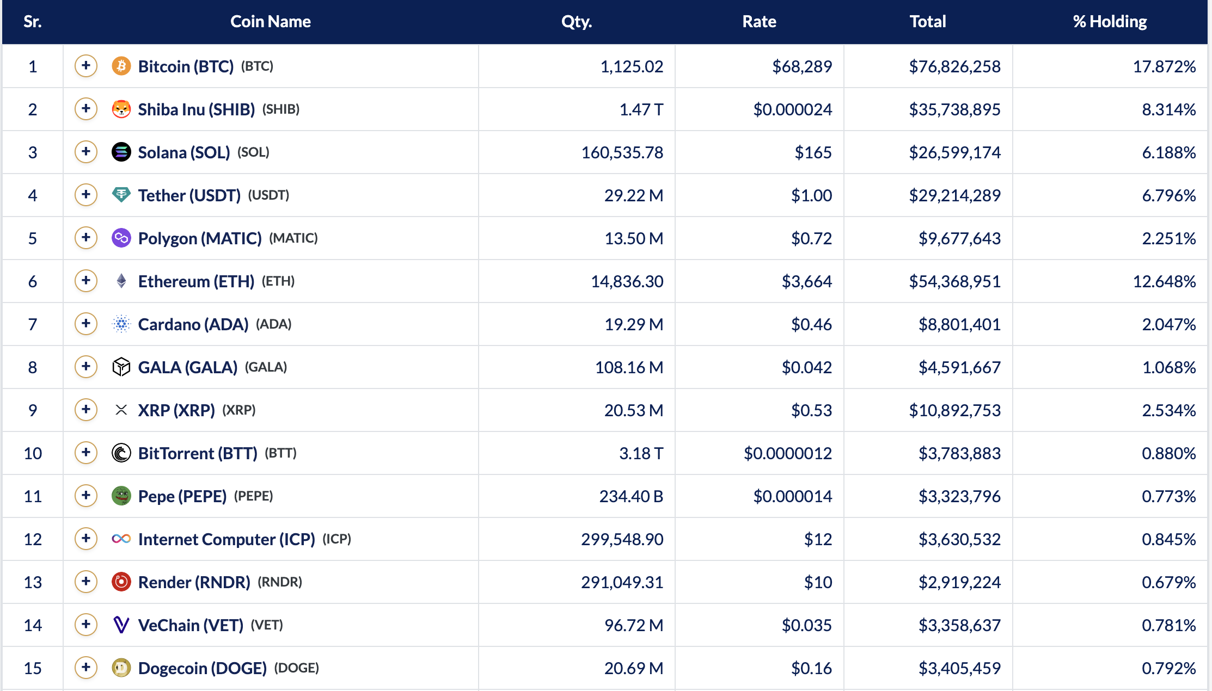Select the Tether holding 6.796%
This screenshot has width=1212, height=691.
pos(1169,195)
